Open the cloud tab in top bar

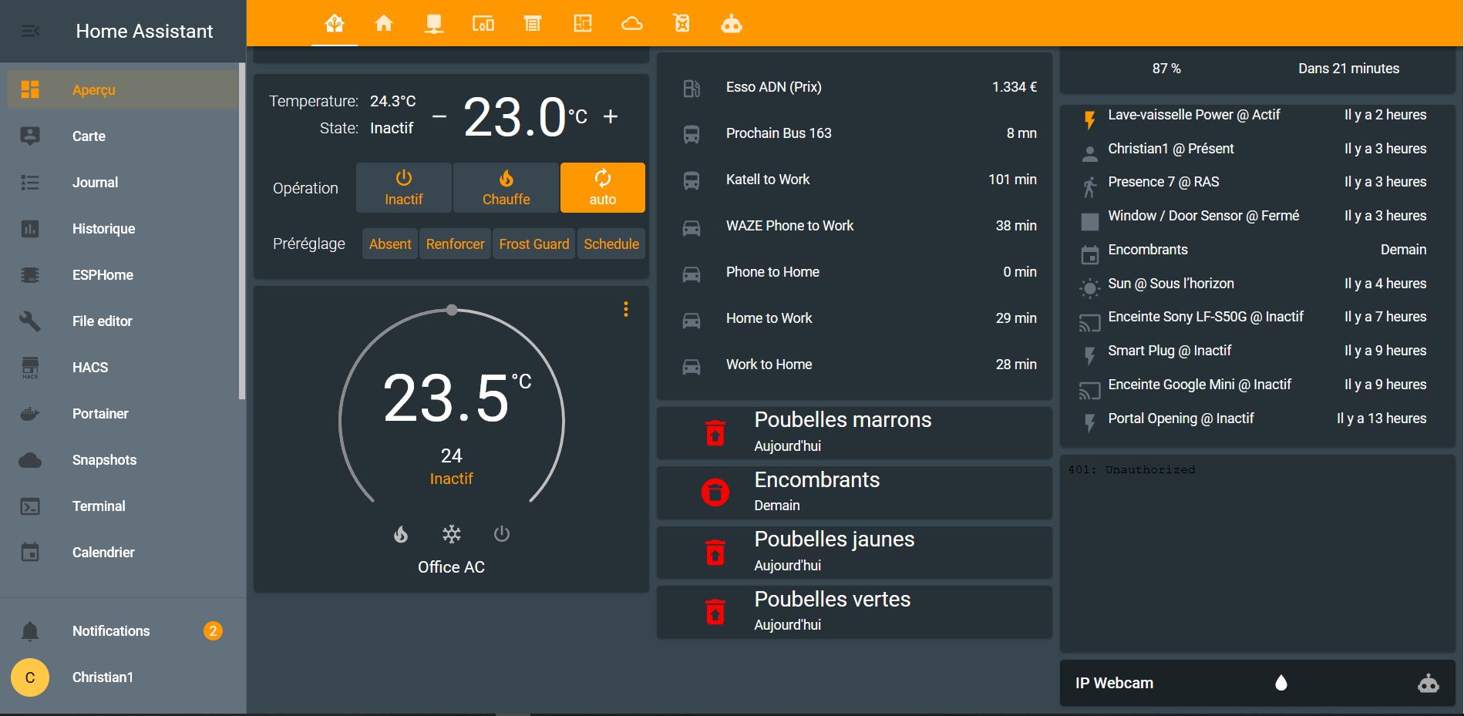(631, 24)
